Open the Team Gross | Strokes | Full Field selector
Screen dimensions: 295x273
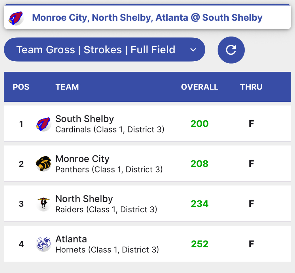(96, 50)
